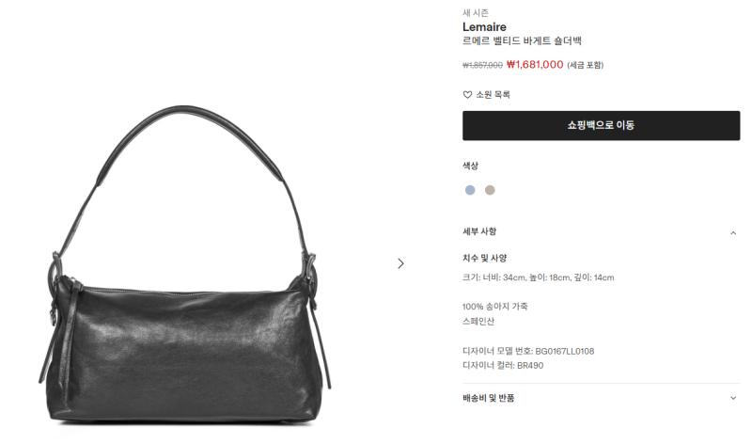Viewport: 752px width, 444px height.
Task: Expand 배송비 및 반품 using the down chevron
Action: click(x=733, y=398)
